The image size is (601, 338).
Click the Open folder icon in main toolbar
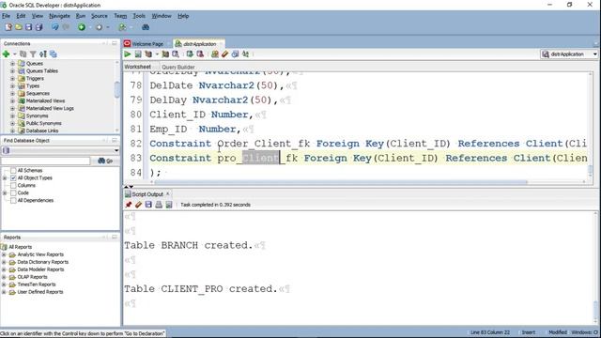[19, 27]
